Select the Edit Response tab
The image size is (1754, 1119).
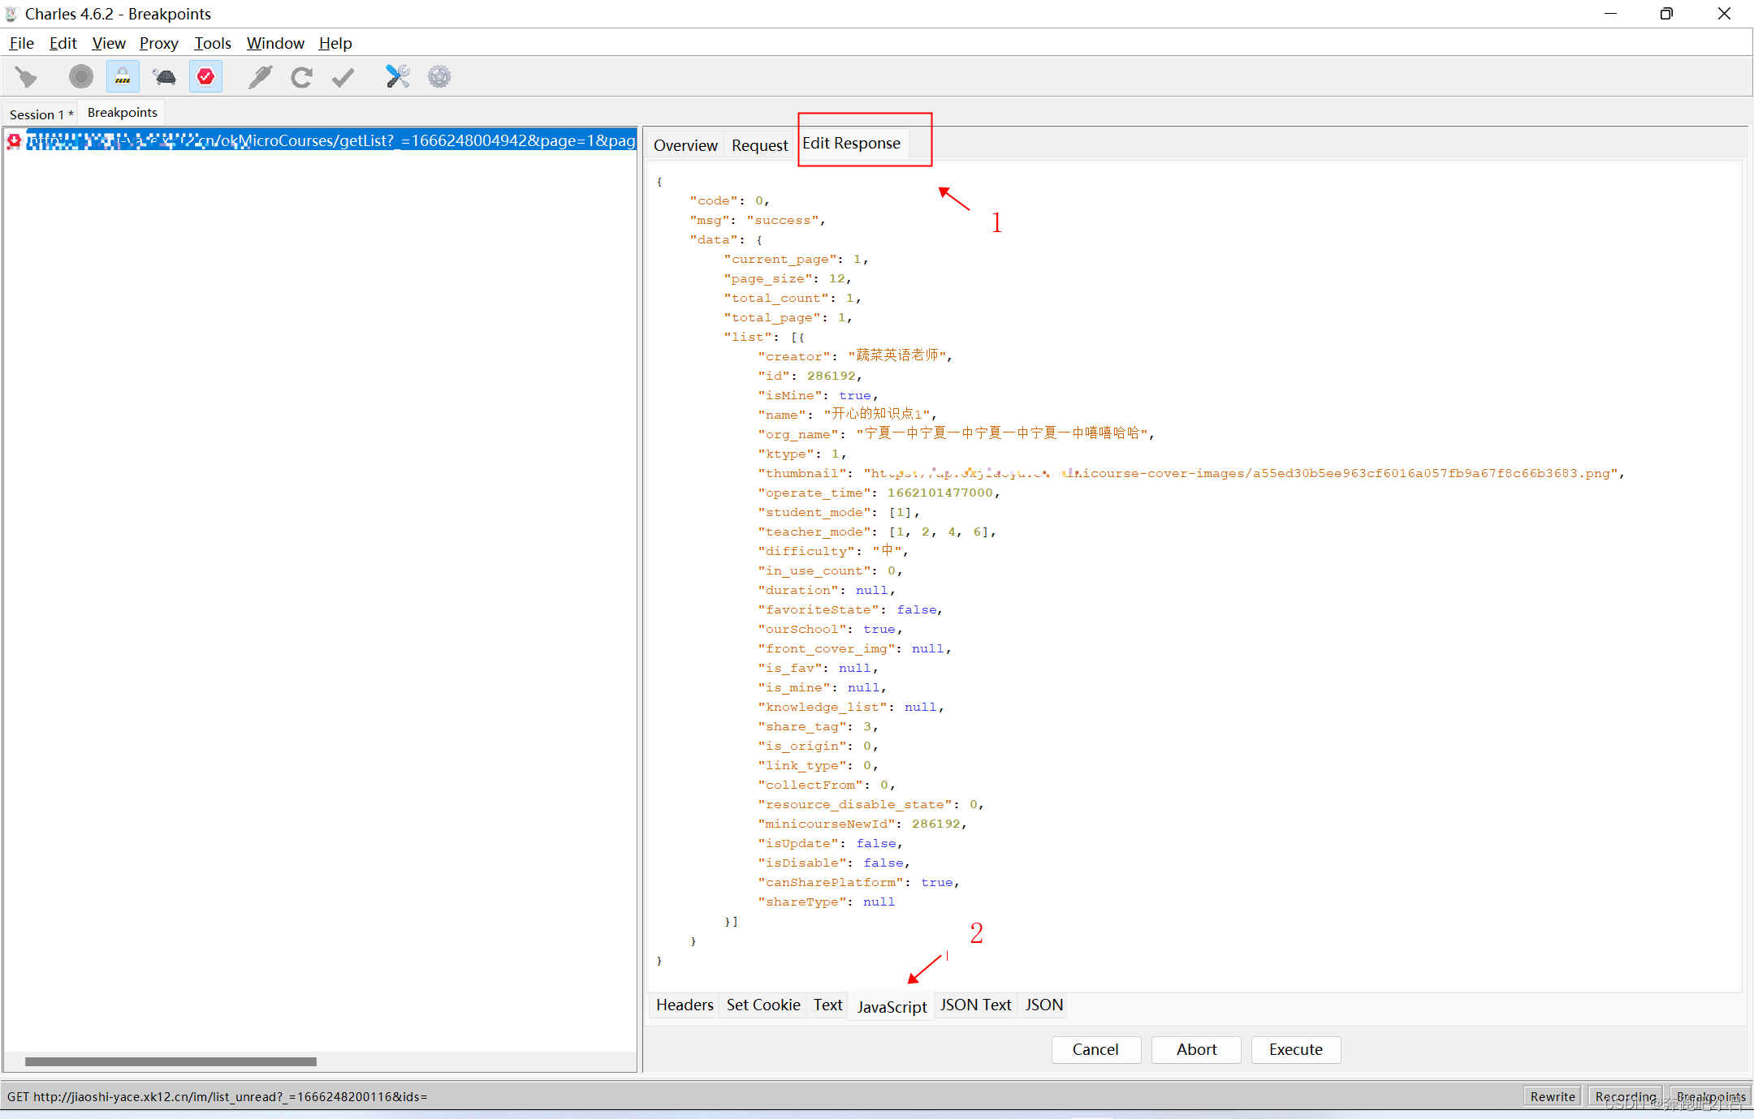pyautogui.click(x=851, y=144)
